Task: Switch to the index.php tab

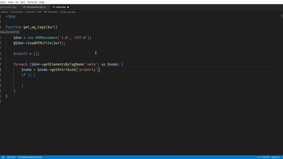Action: click(x=61, y=7)
